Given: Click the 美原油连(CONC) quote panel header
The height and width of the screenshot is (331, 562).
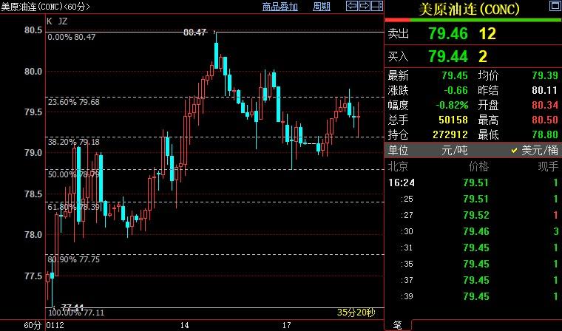Looking at the screenshot, I should [x=470, y=9].
